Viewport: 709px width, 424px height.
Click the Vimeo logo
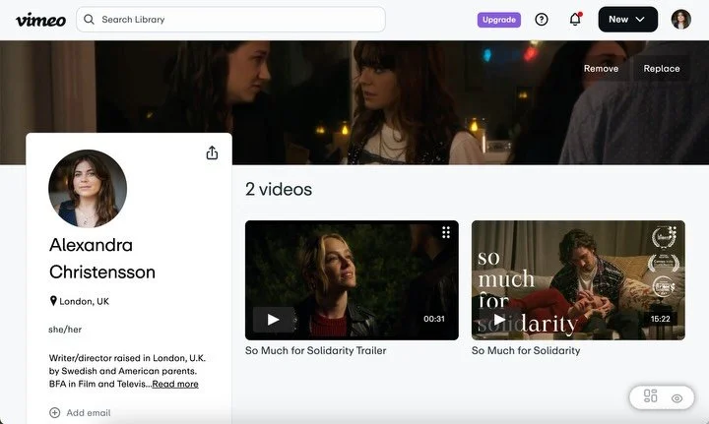coord(40,20)
